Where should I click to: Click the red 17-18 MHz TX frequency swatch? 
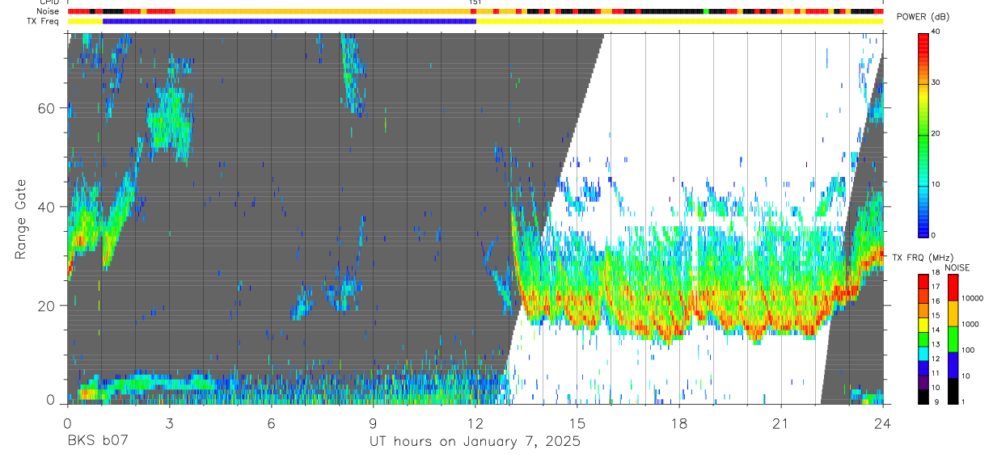tap(923, 279)
